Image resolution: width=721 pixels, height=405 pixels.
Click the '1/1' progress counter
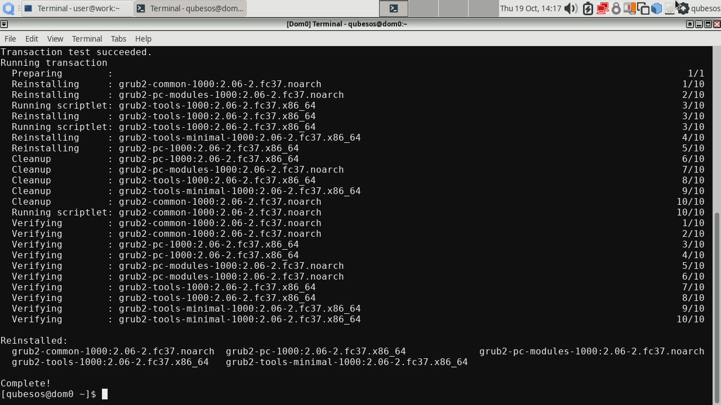(696, 74)
